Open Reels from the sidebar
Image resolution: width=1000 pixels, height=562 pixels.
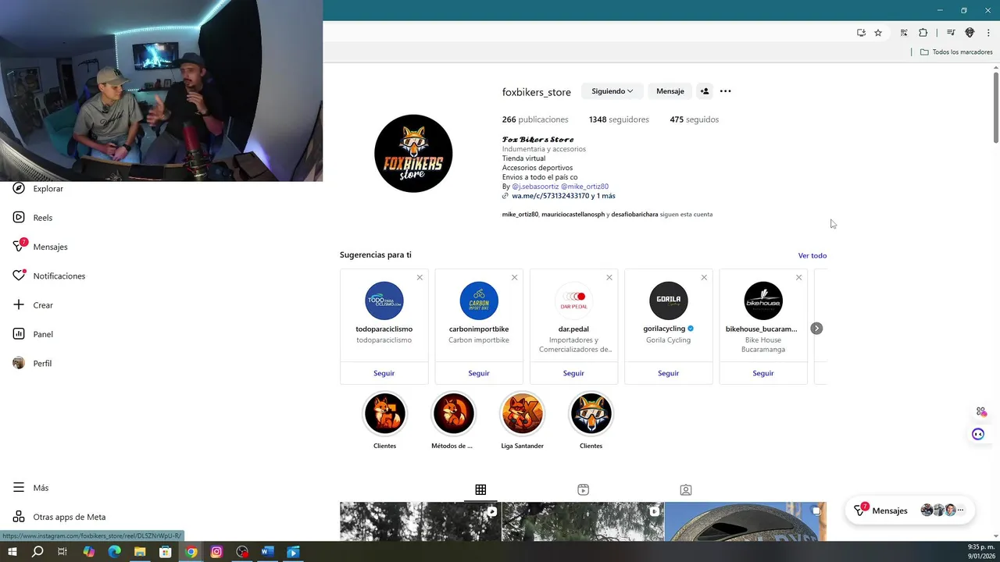coord(33,218)
